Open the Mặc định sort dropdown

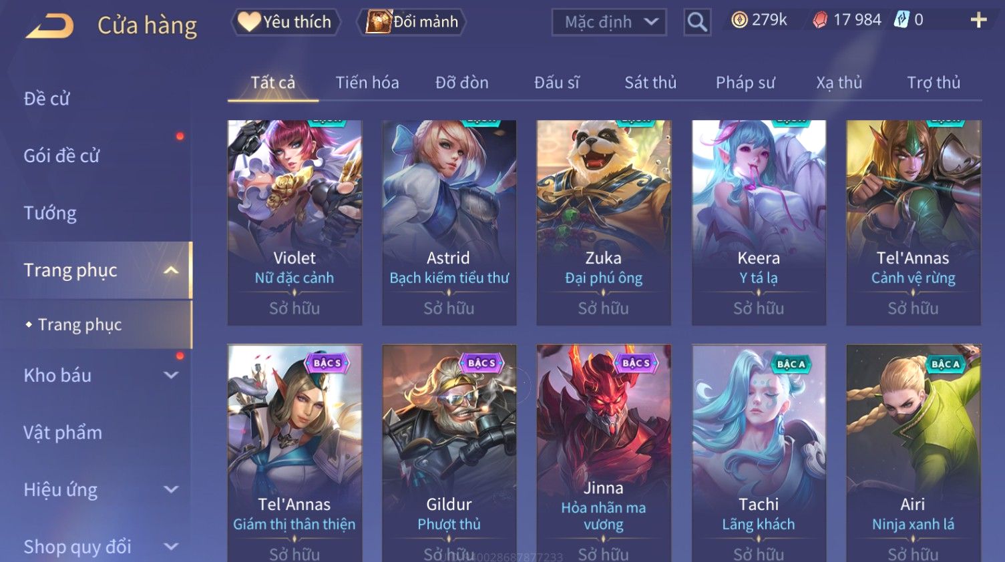coord(609,22)
